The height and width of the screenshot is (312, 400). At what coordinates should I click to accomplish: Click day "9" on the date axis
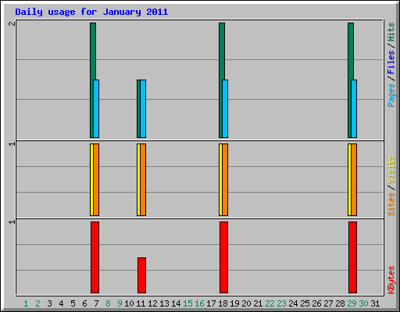(x=120, y=303)
